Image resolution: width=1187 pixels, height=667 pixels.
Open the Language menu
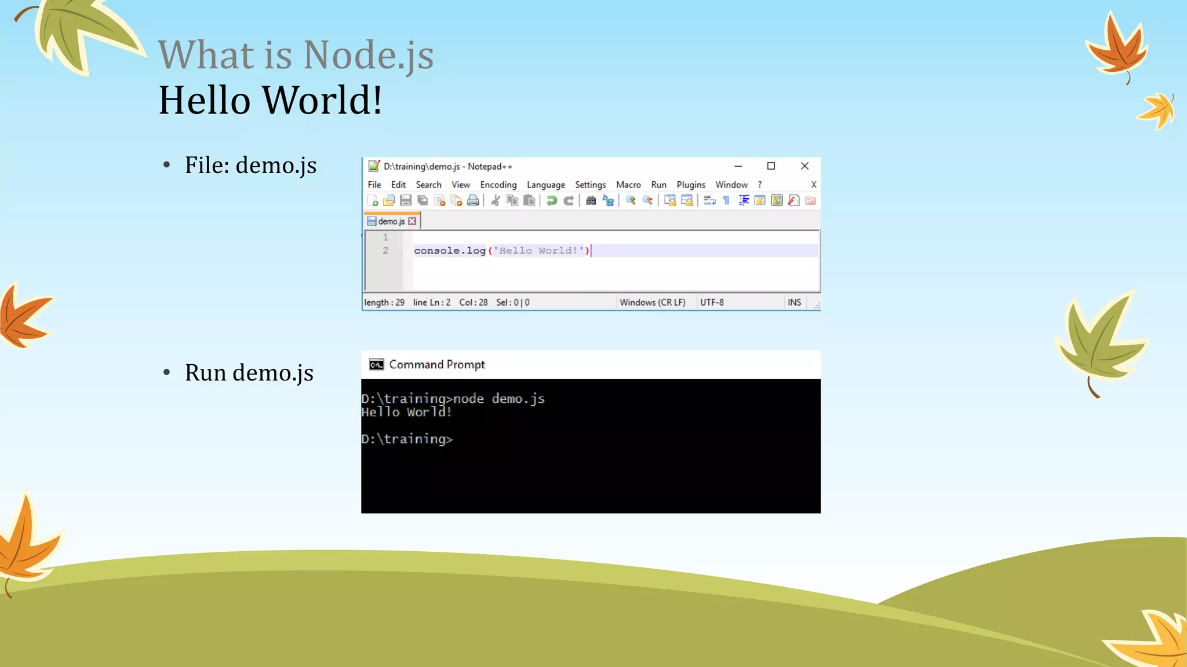[x=545, y=185]
